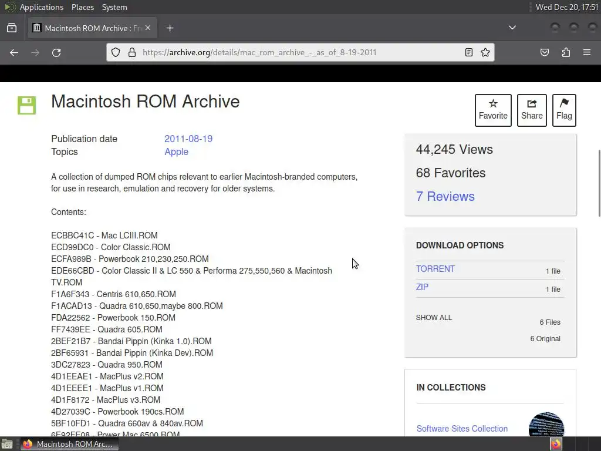601x451 pixels.
Task: Open extensions panel
Action: point(566,52)
